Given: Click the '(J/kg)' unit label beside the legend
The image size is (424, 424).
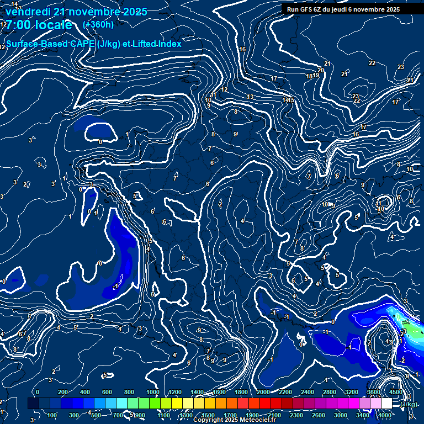Looking at the screenshot, I should (409, 404).
